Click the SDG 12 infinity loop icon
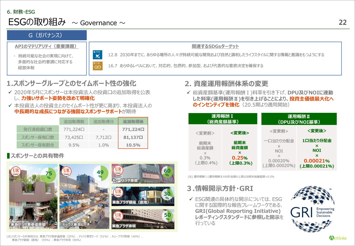The image size is (355, 246). pyautogui.click(x=98, y=66)
